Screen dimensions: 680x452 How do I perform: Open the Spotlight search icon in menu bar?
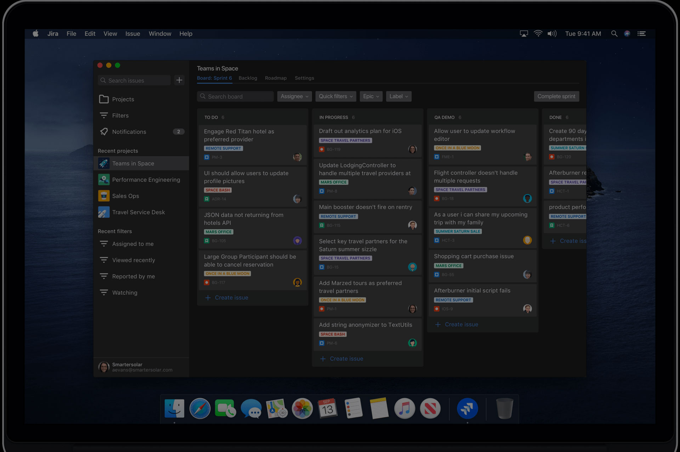[x=614, y=34]
